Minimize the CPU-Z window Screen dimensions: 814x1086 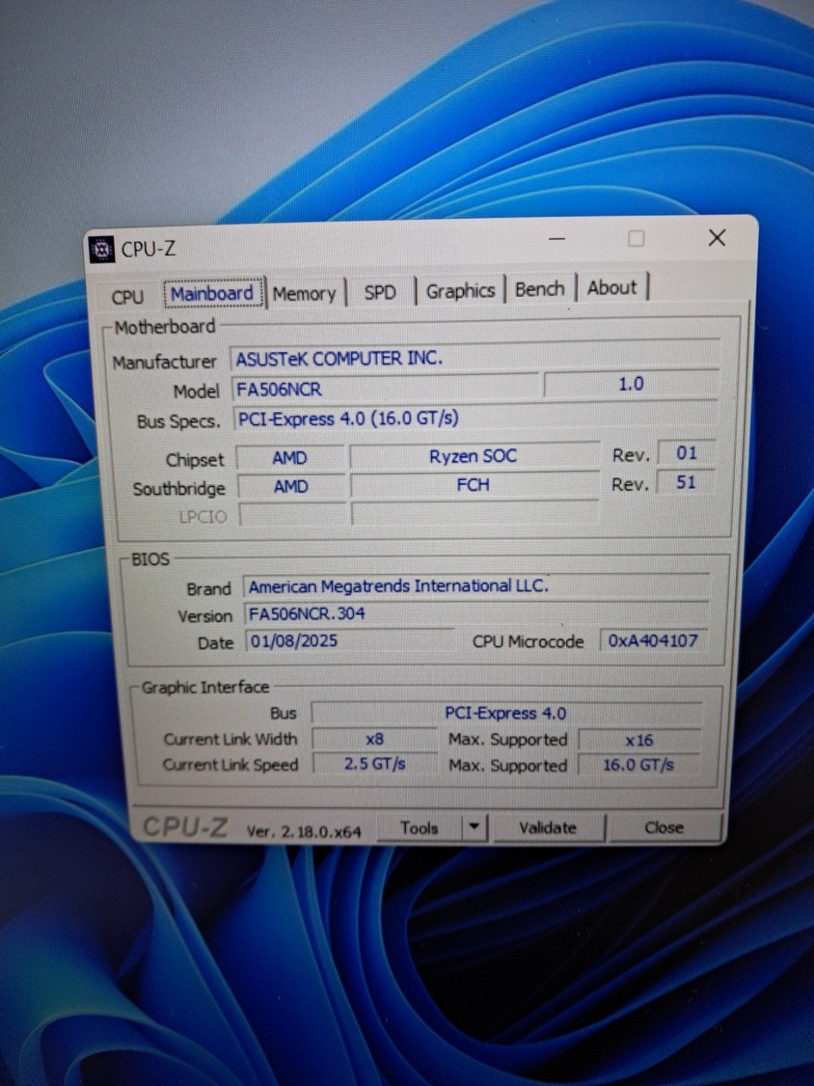556,239
